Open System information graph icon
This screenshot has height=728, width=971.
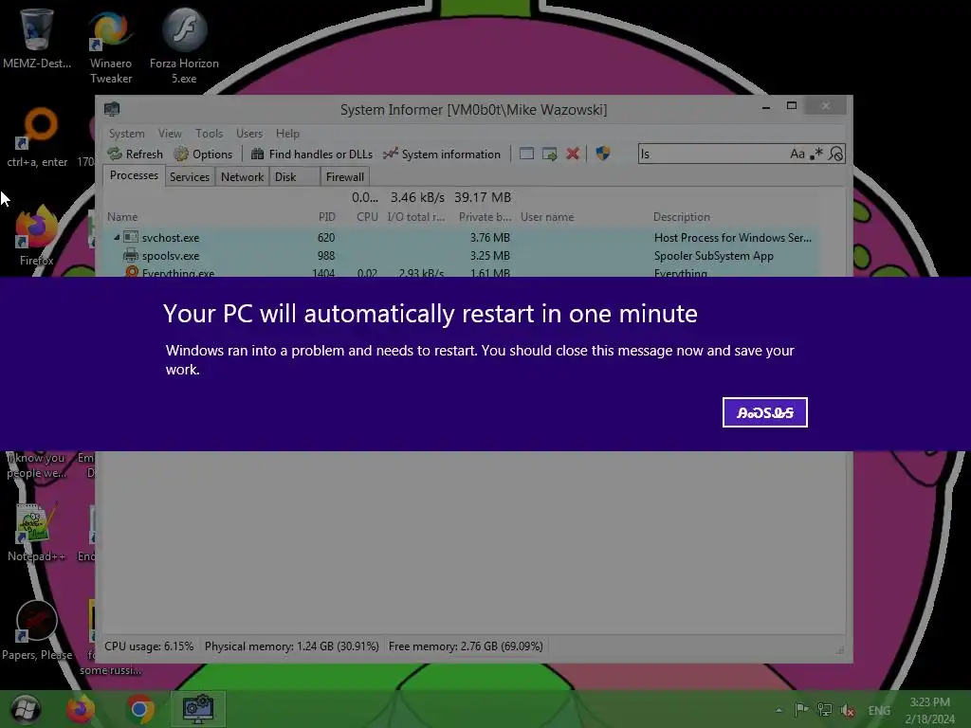click(390, 154)
